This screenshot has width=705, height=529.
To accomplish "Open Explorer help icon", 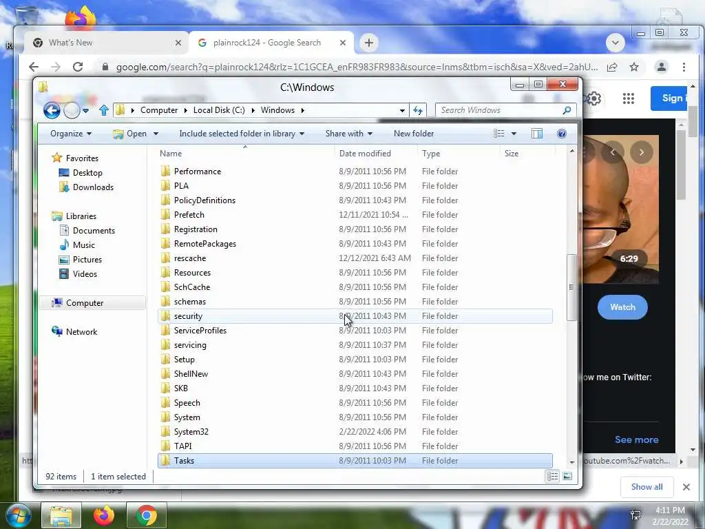I will 562,134.
